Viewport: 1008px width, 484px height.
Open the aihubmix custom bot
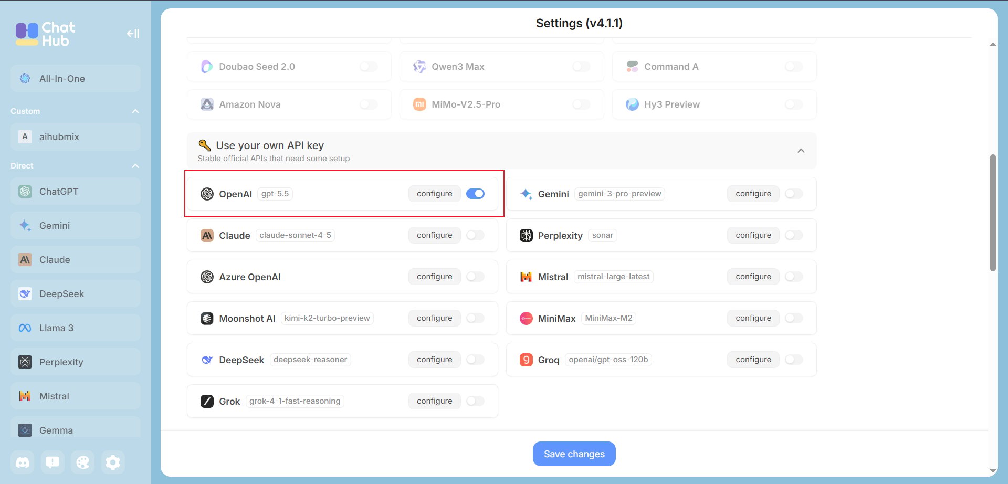pyautogui.click(x=76, y=137)
